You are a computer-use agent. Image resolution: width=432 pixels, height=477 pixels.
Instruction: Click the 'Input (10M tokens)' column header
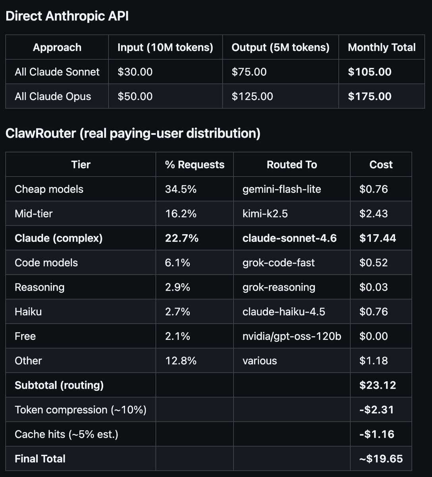(165, 47)
